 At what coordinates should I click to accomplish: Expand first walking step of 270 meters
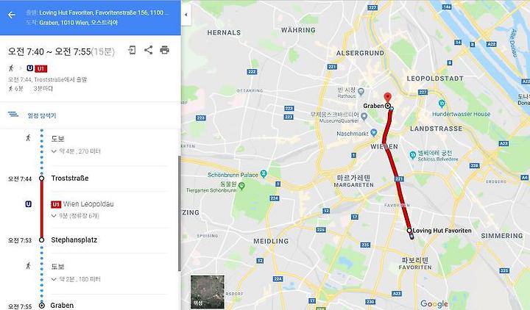pos(54,151)
